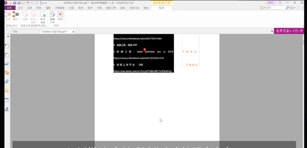Click the Redo arrow icon
This screenshot has height=148, width=307.
tap(37, 3)
